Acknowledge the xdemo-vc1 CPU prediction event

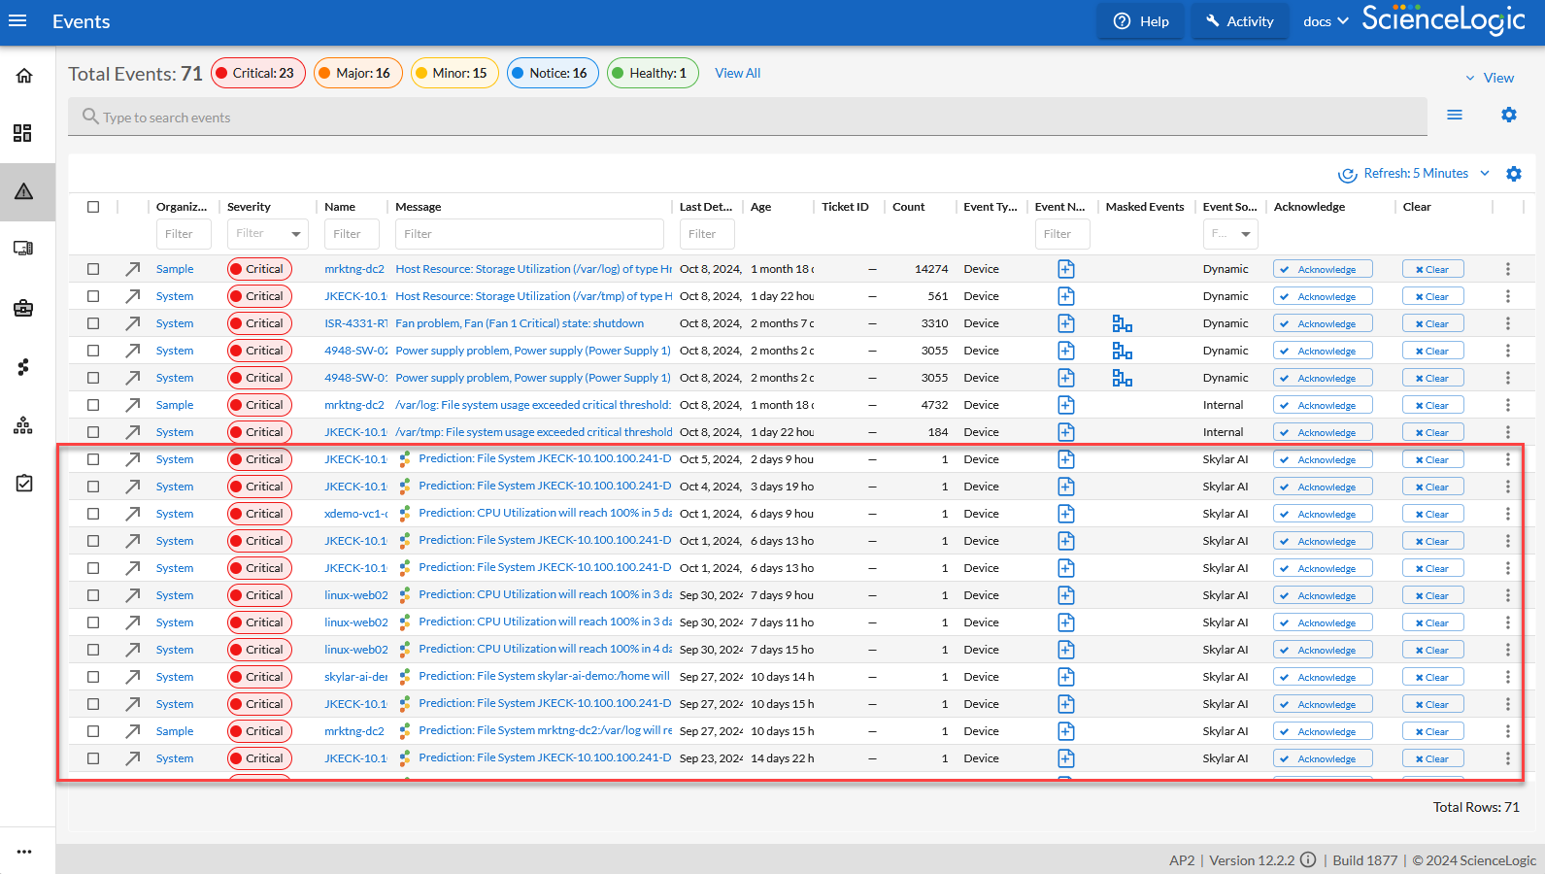[1323, 514]
